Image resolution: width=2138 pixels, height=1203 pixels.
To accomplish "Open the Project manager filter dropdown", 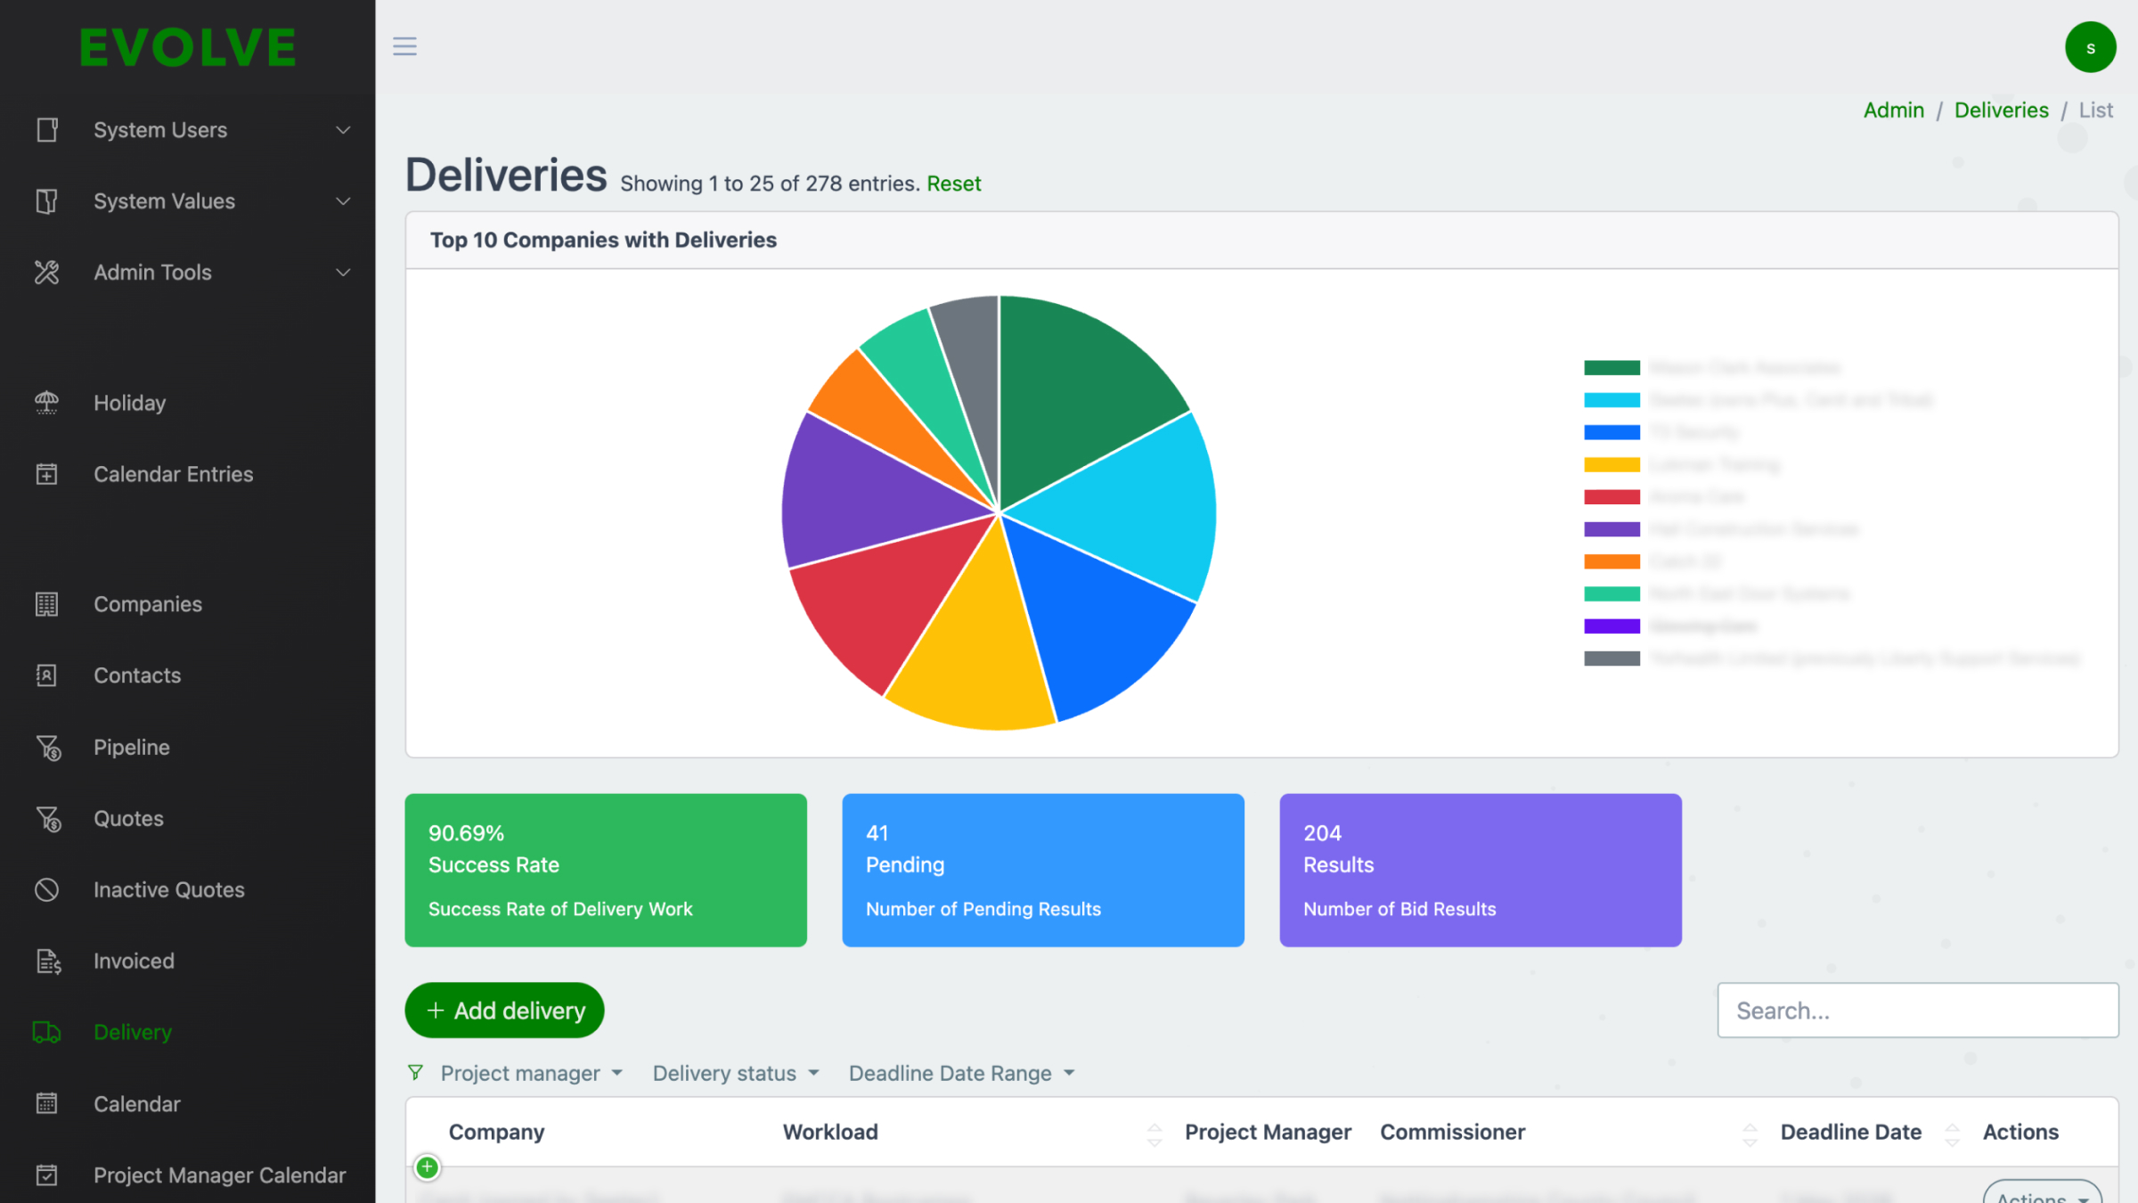I will point(532,1074).
